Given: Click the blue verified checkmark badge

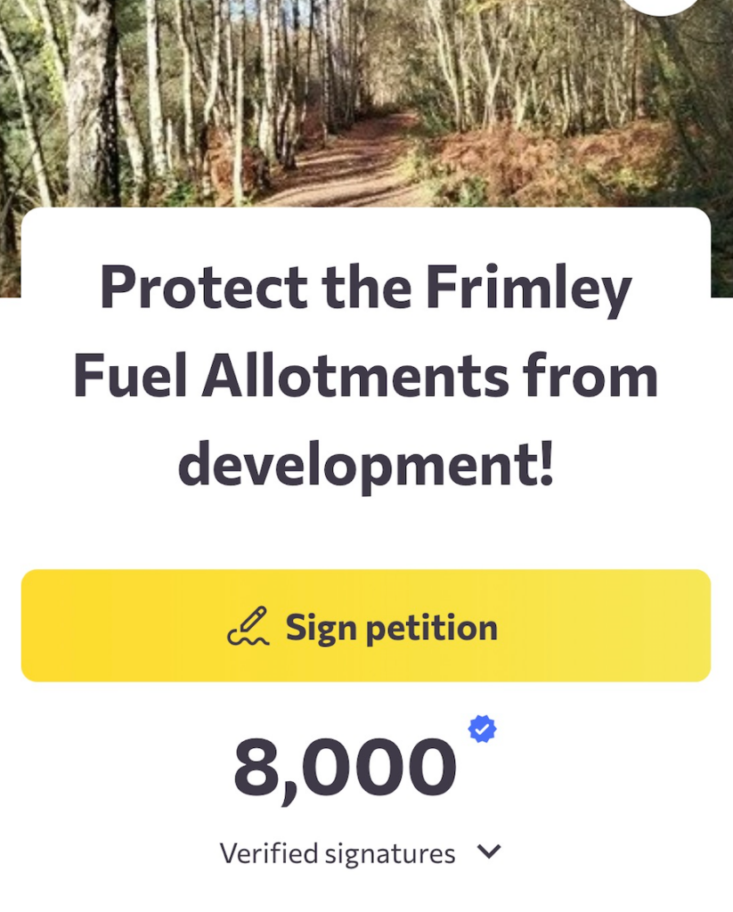Looking at the screenshot, I should 482,729.
